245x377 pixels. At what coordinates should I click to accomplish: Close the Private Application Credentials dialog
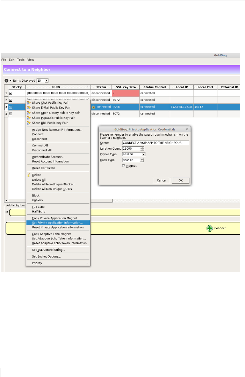(187, 129)
